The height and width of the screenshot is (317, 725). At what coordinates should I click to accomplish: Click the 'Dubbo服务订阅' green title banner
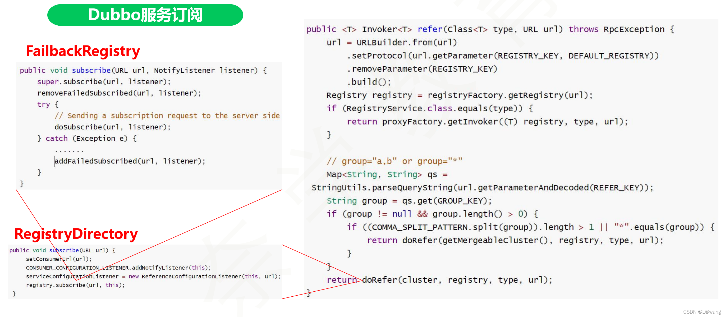point(145,15)
